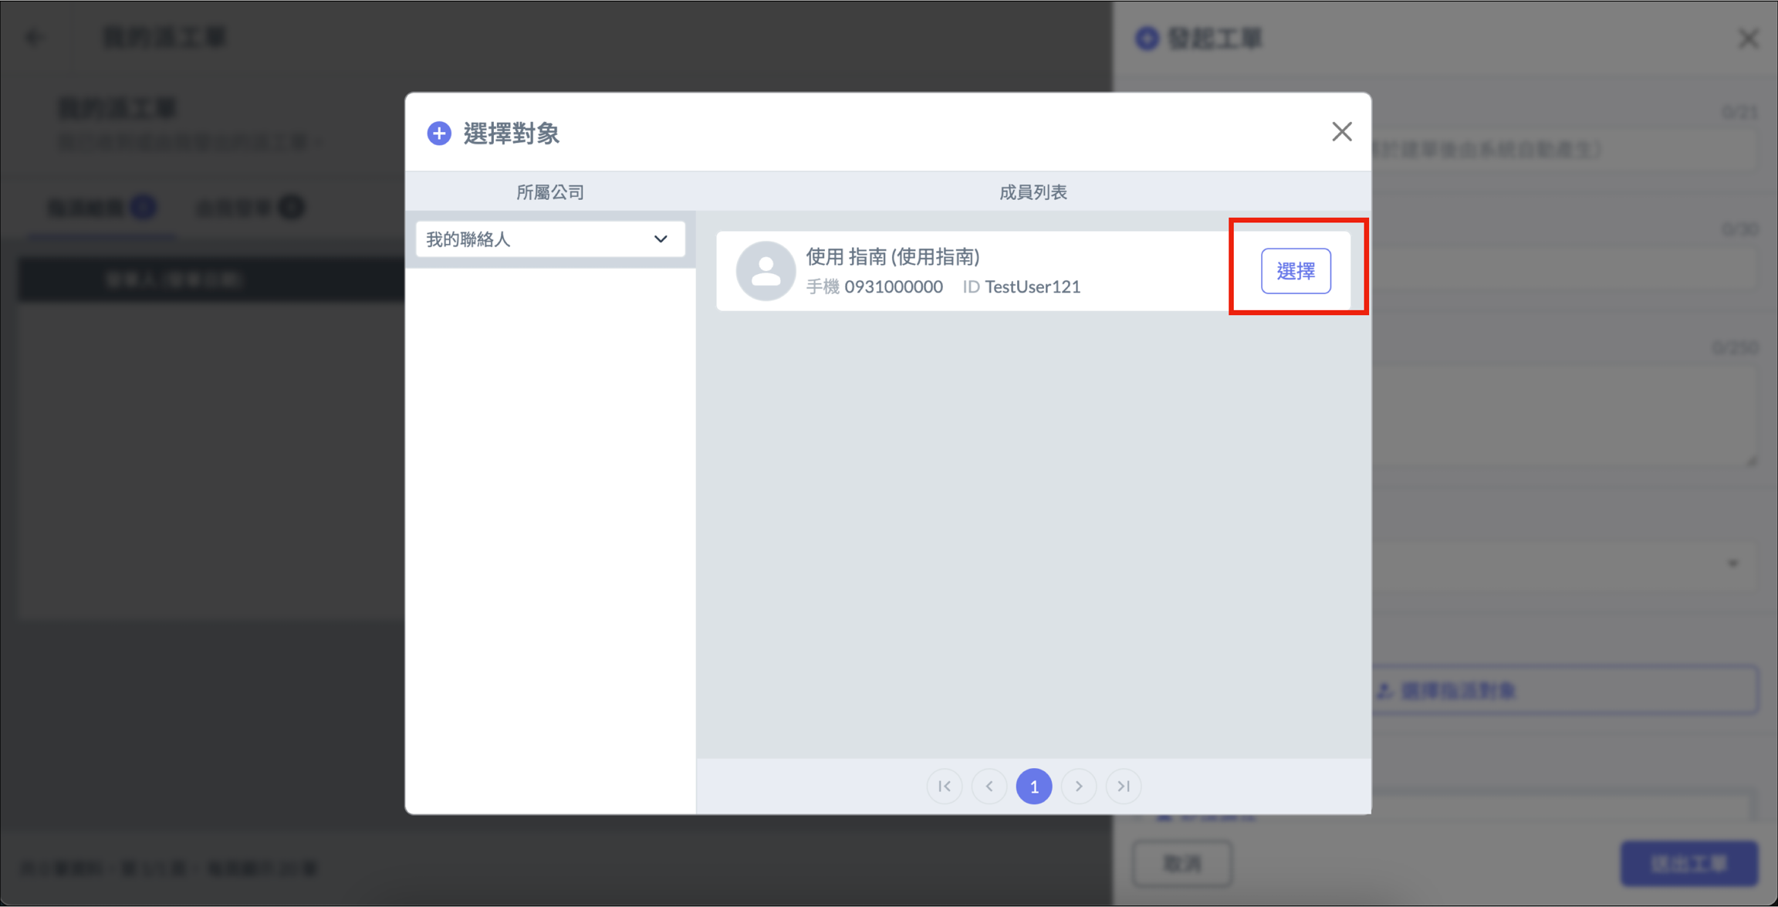This screenshot has height=907, width=1778.
Task: Expand the dimmed dropdown arrow in side panel
Action: pos(1733,564)
